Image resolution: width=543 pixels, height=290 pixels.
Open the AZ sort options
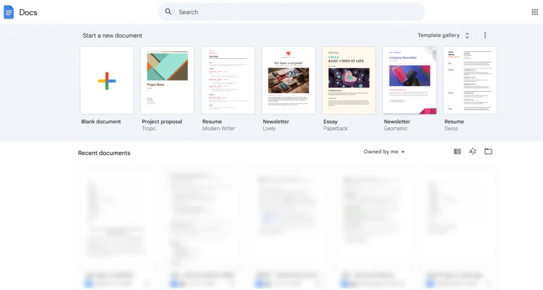tap(472, 152)
